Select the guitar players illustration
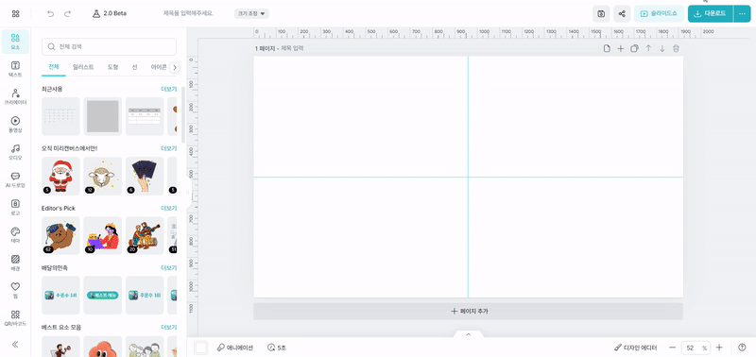 [x=145, y=235]
